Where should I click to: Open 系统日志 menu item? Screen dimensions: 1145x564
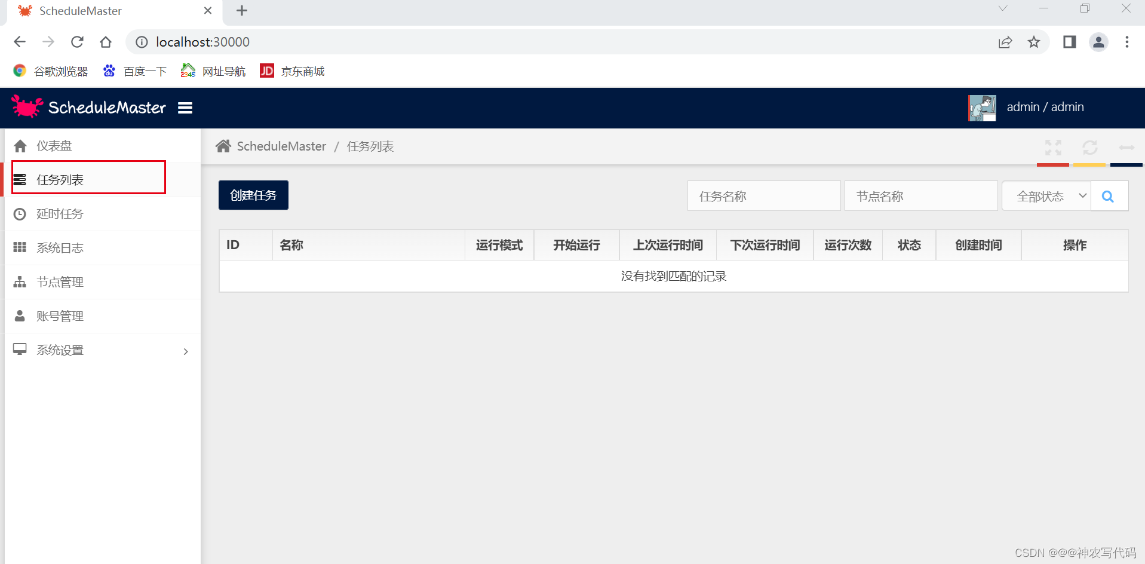tap(103, 248)
